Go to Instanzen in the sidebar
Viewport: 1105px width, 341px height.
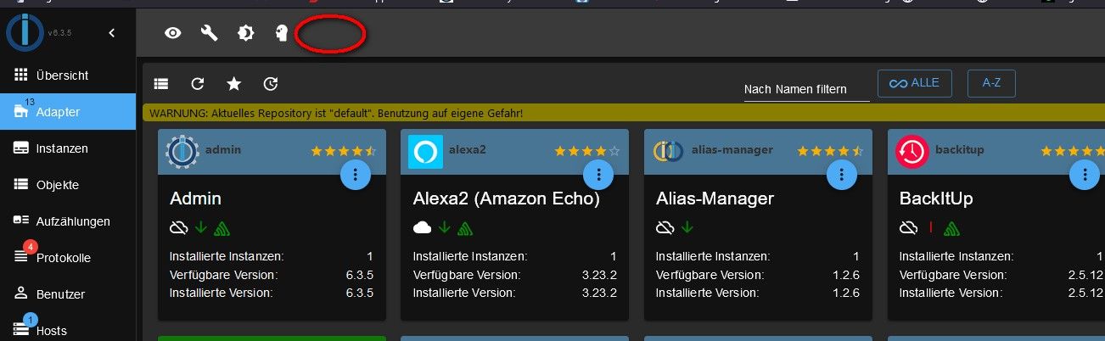pos(61,148)
